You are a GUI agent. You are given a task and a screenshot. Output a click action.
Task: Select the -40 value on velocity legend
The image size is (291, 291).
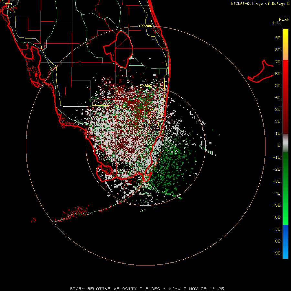click(x=276, y=193)
